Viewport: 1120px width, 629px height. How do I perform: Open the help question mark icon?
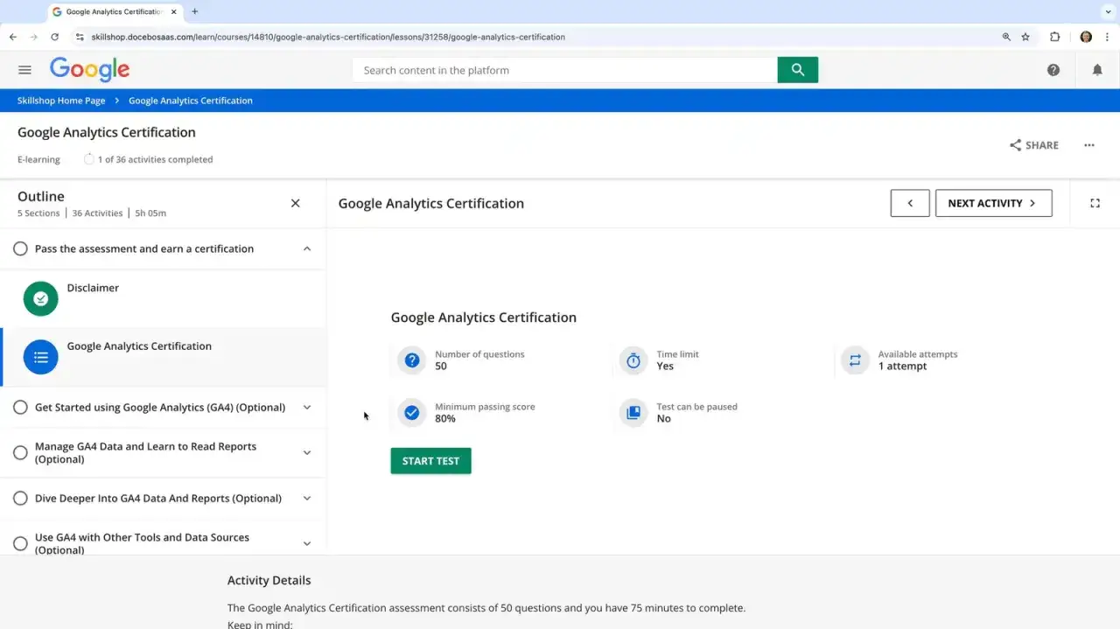pos(1053,70)
